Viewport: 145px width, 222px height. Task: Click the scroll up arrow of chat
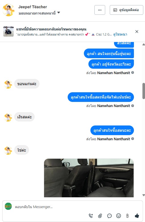(144, 45)
